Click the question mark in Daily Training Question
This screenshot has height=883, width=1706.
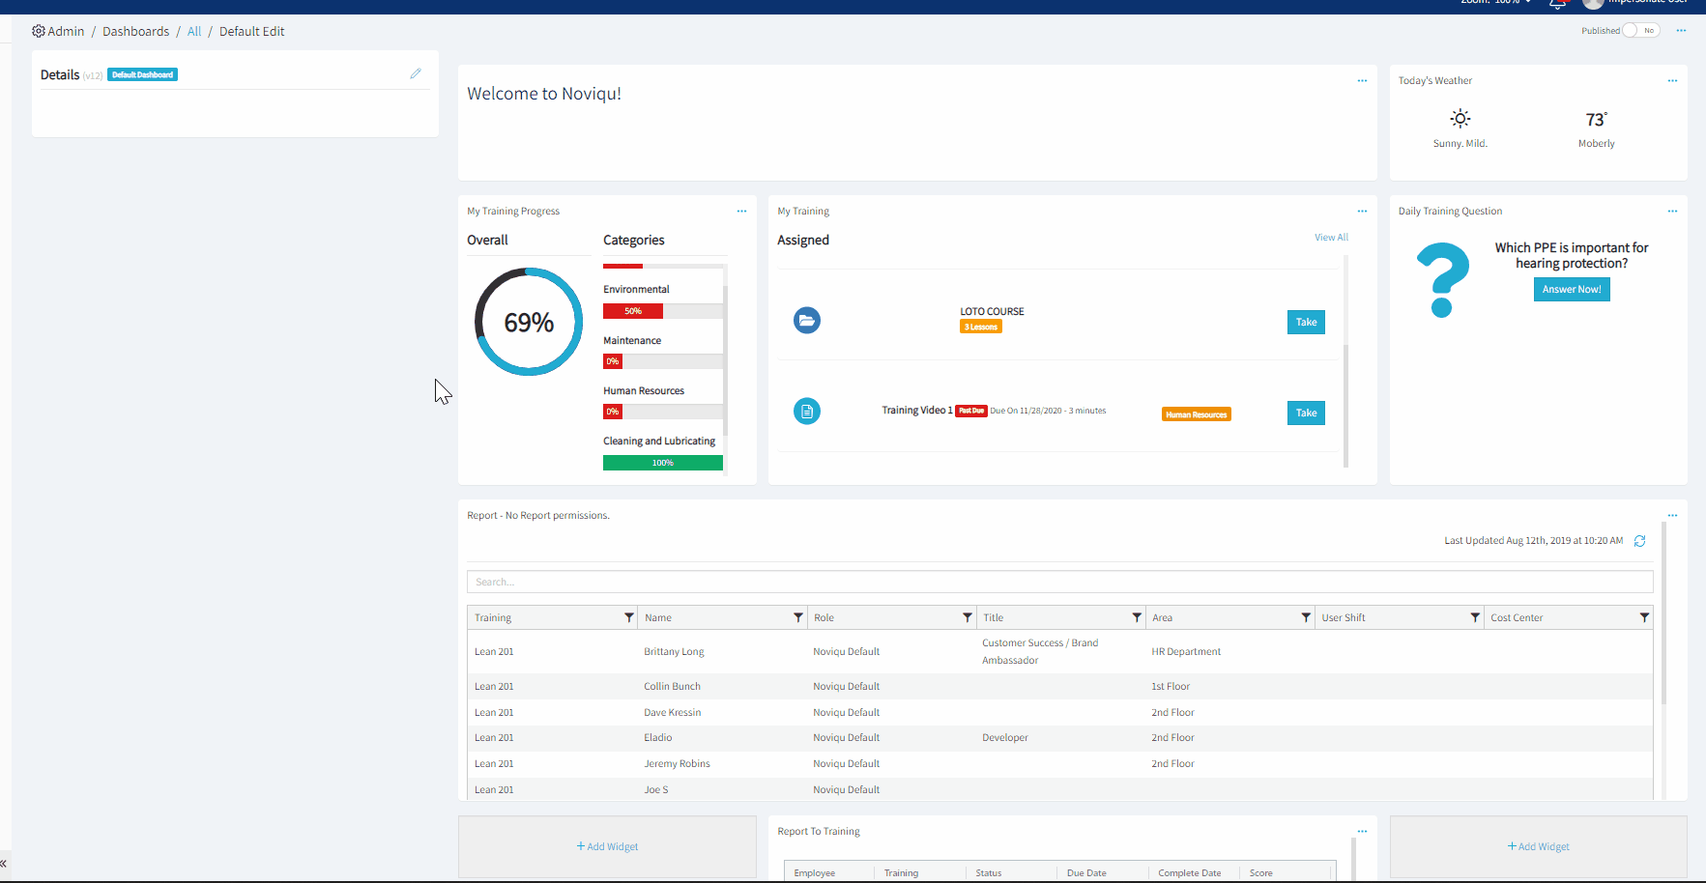1441,278
